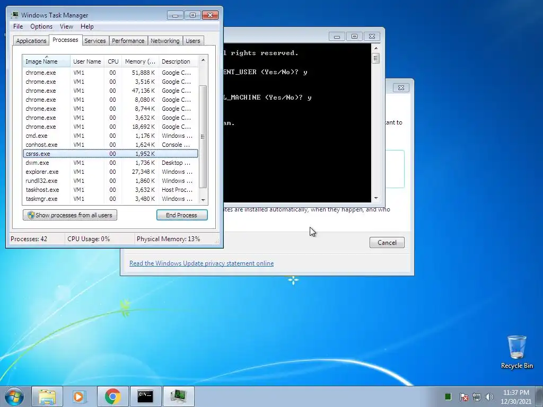Sort by the User Name column header
Viewport: 543px width, 407px height.
(x=87, y=61)
